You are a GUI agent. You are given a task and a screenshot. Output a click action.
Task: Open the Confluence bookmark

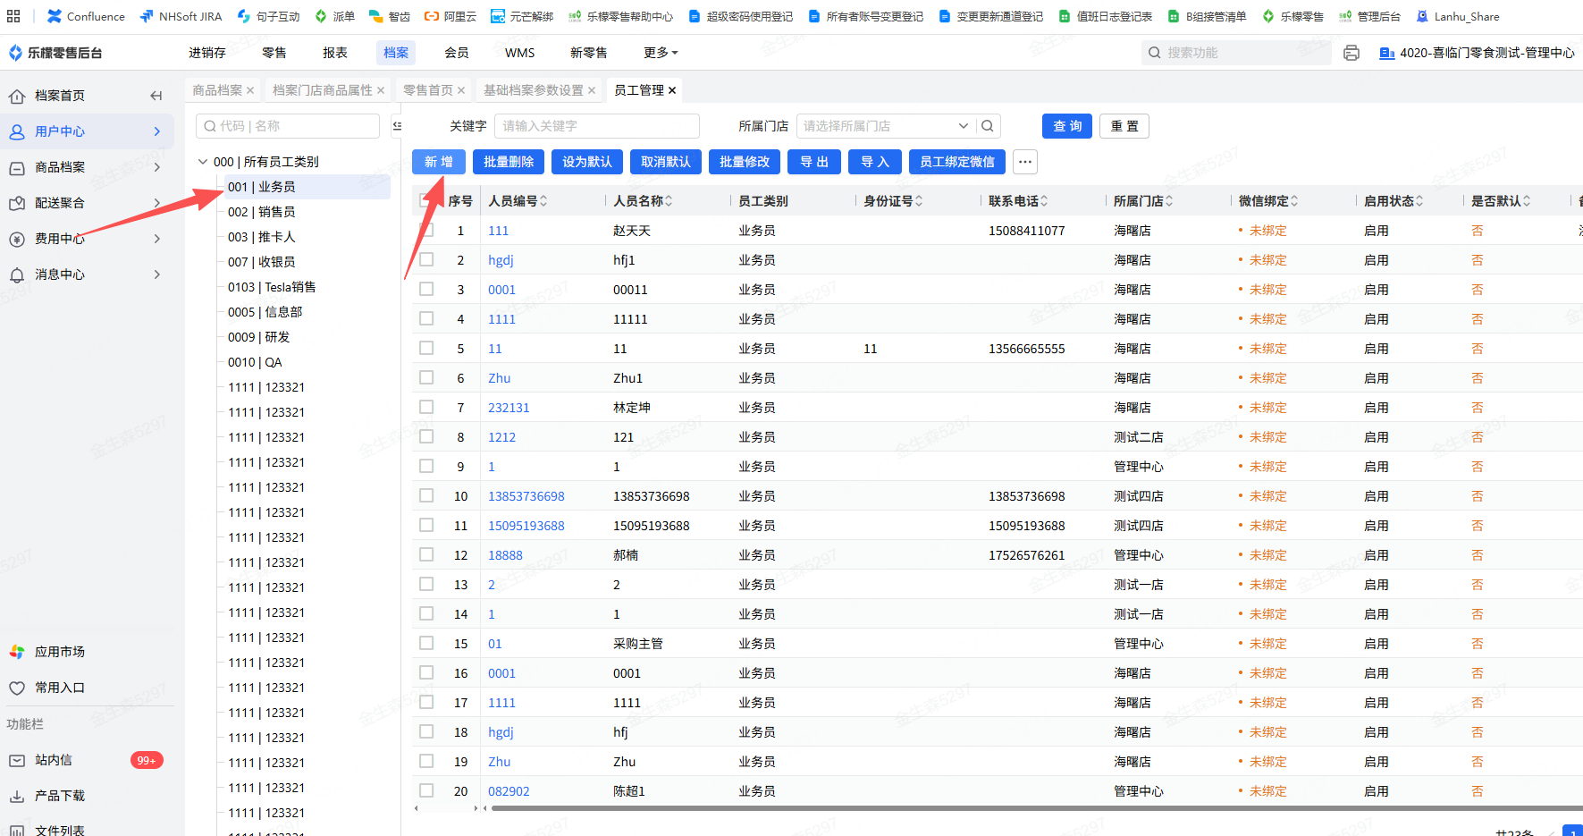pyautogui.click(x=86, y=16)
